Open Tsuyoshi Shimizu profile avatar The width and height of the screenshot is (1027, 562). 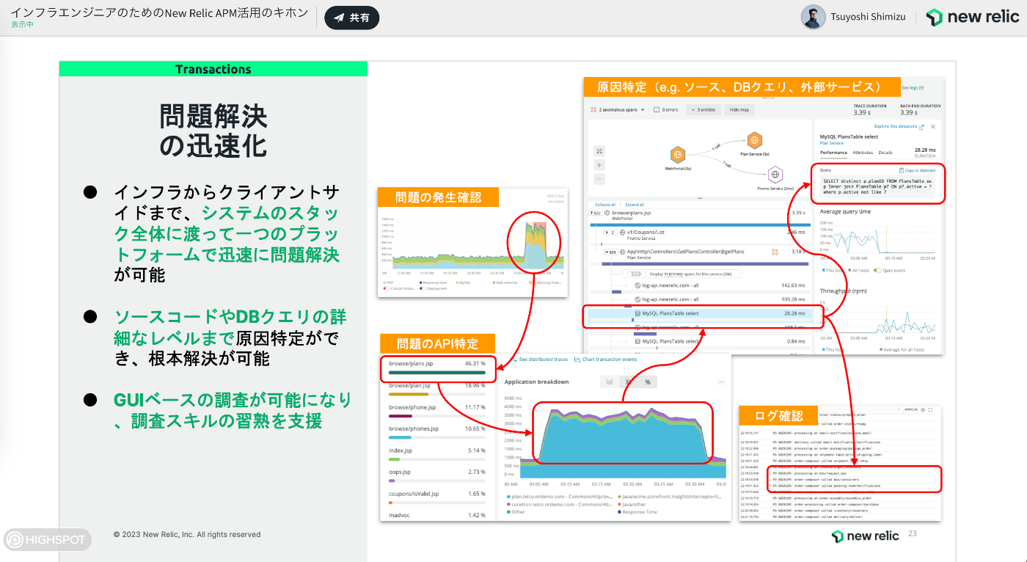pos(813,17)
